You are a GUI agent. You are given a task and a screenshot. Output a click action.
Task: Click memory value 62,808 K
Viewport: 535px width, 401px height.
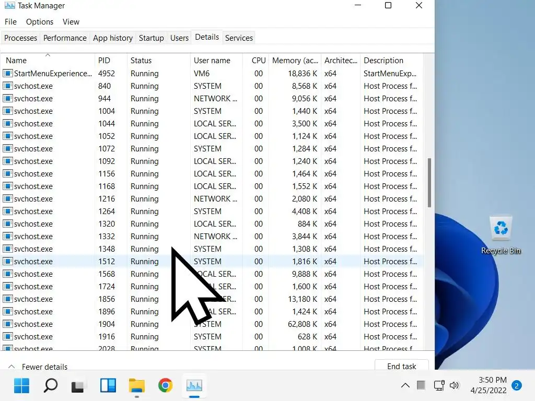303,324
